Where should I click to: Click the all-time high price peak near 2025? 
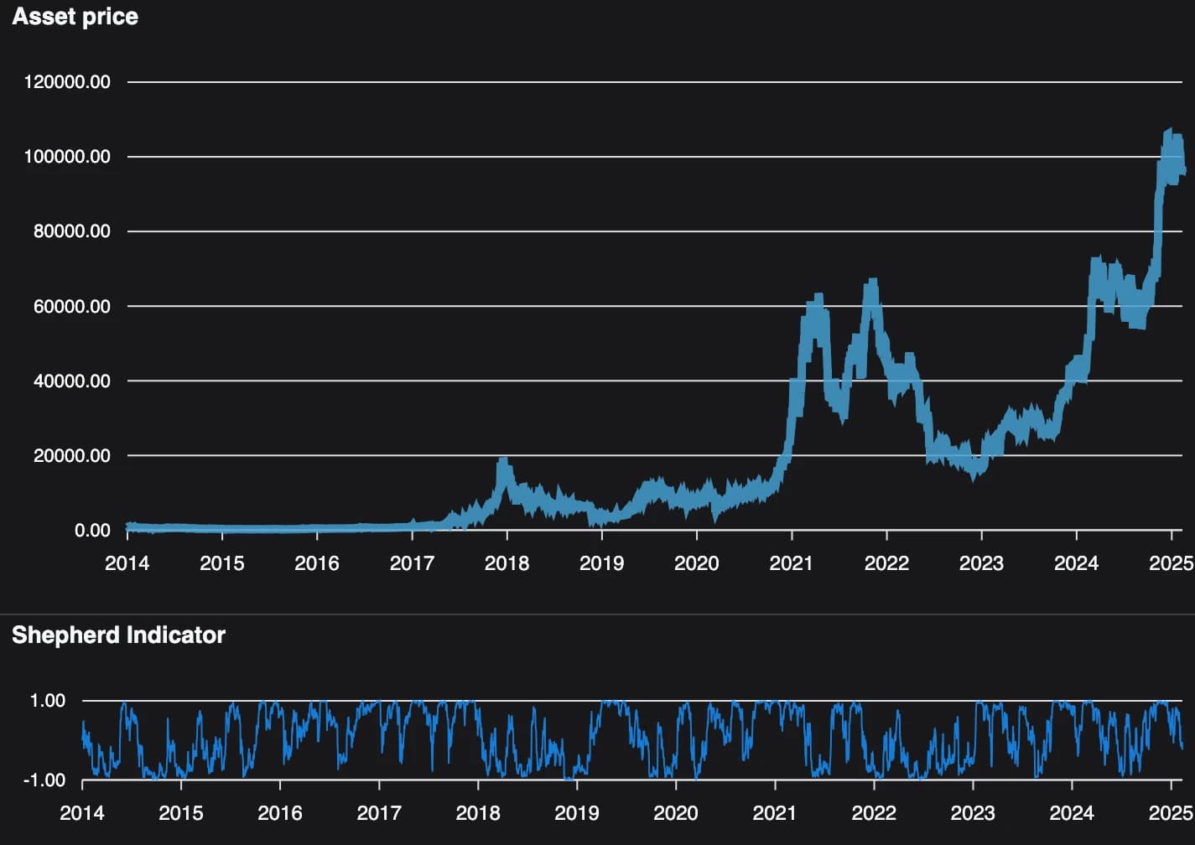[x=1168, y=133]
